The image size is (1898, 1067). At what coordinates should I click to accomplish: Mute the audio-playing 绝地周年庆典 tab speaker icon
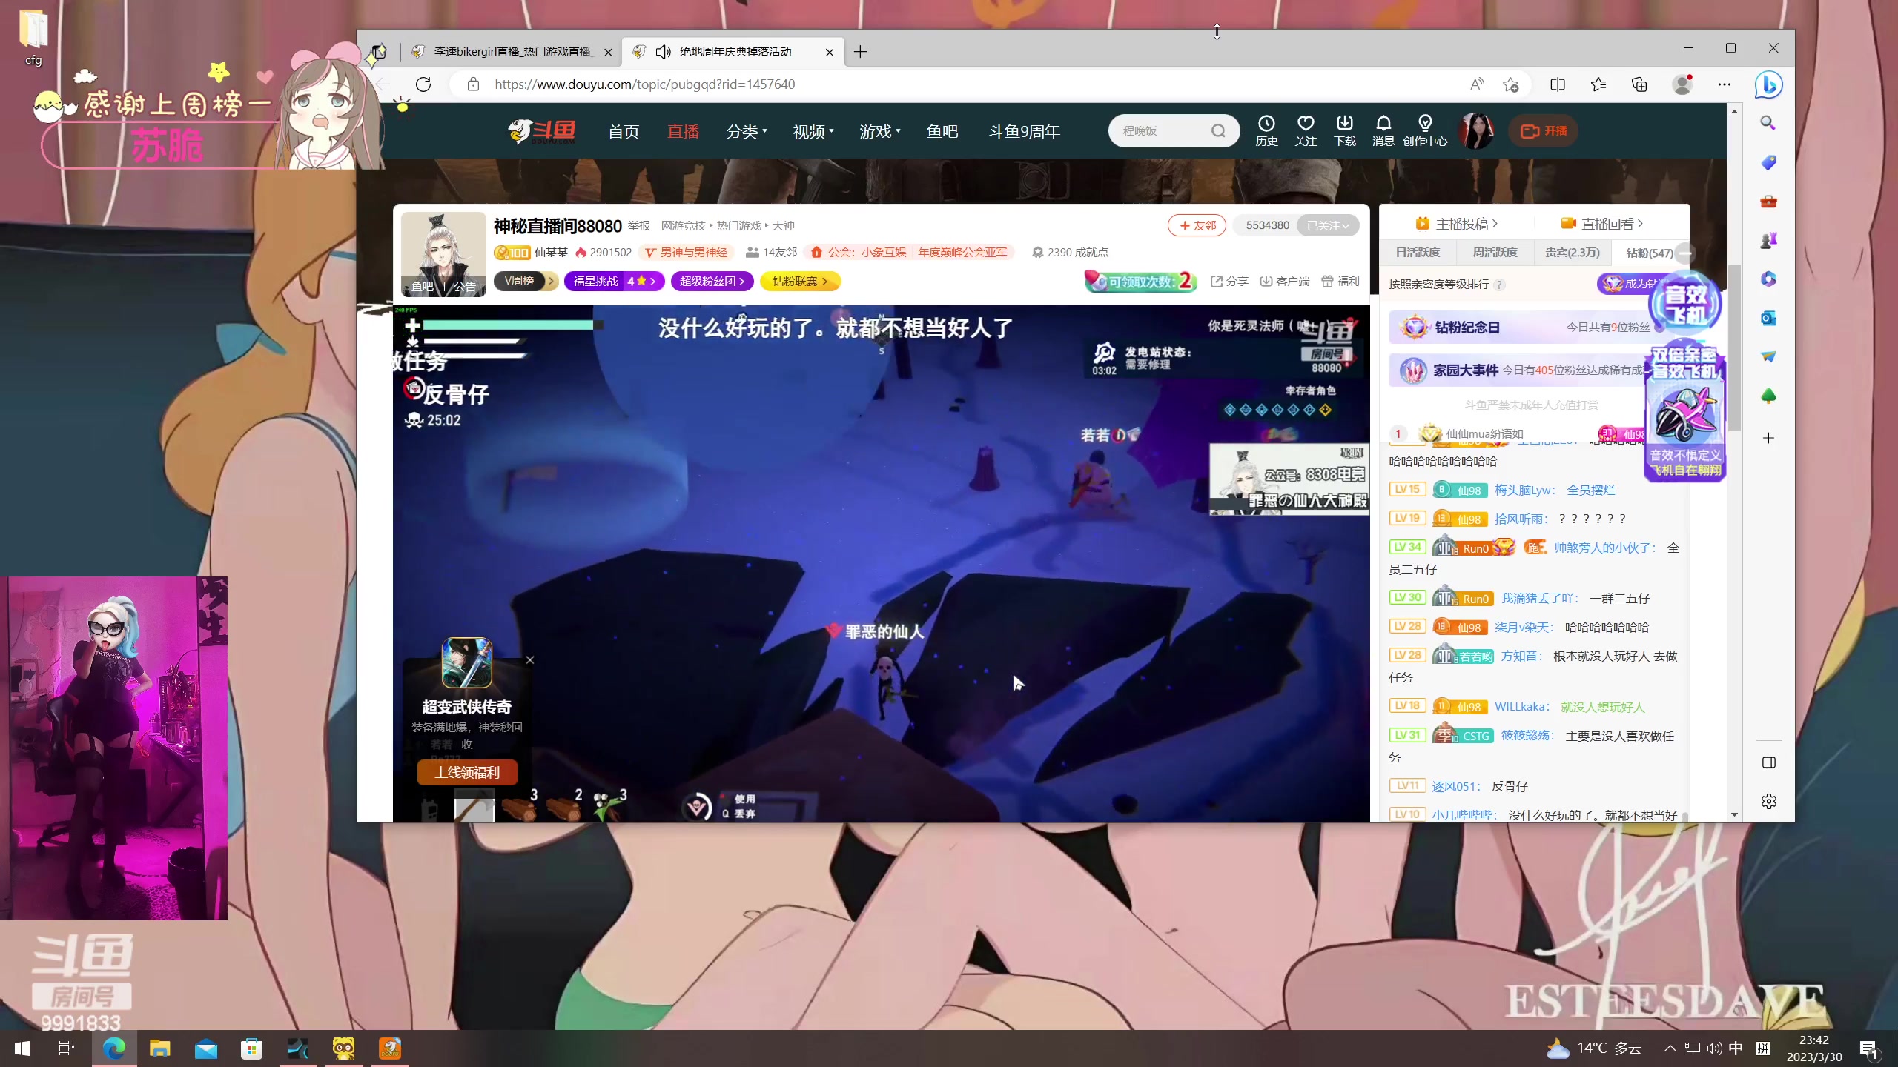[x=663, y=52]
